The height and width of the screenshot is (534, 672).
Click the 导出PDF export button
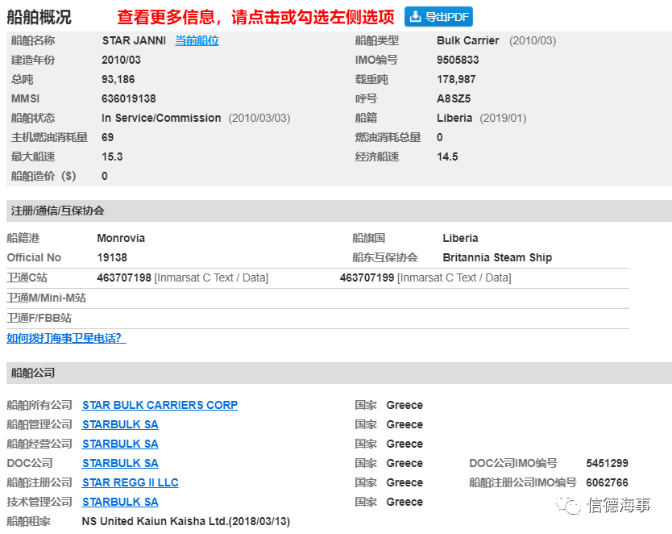click(x=438, y=17)
